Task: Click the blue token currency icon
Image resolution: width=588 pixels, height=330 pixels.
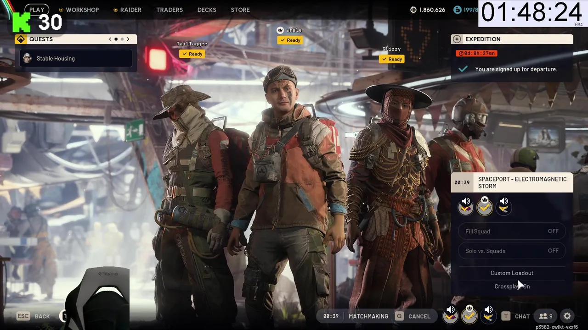Action: click(x=457, y=10)
